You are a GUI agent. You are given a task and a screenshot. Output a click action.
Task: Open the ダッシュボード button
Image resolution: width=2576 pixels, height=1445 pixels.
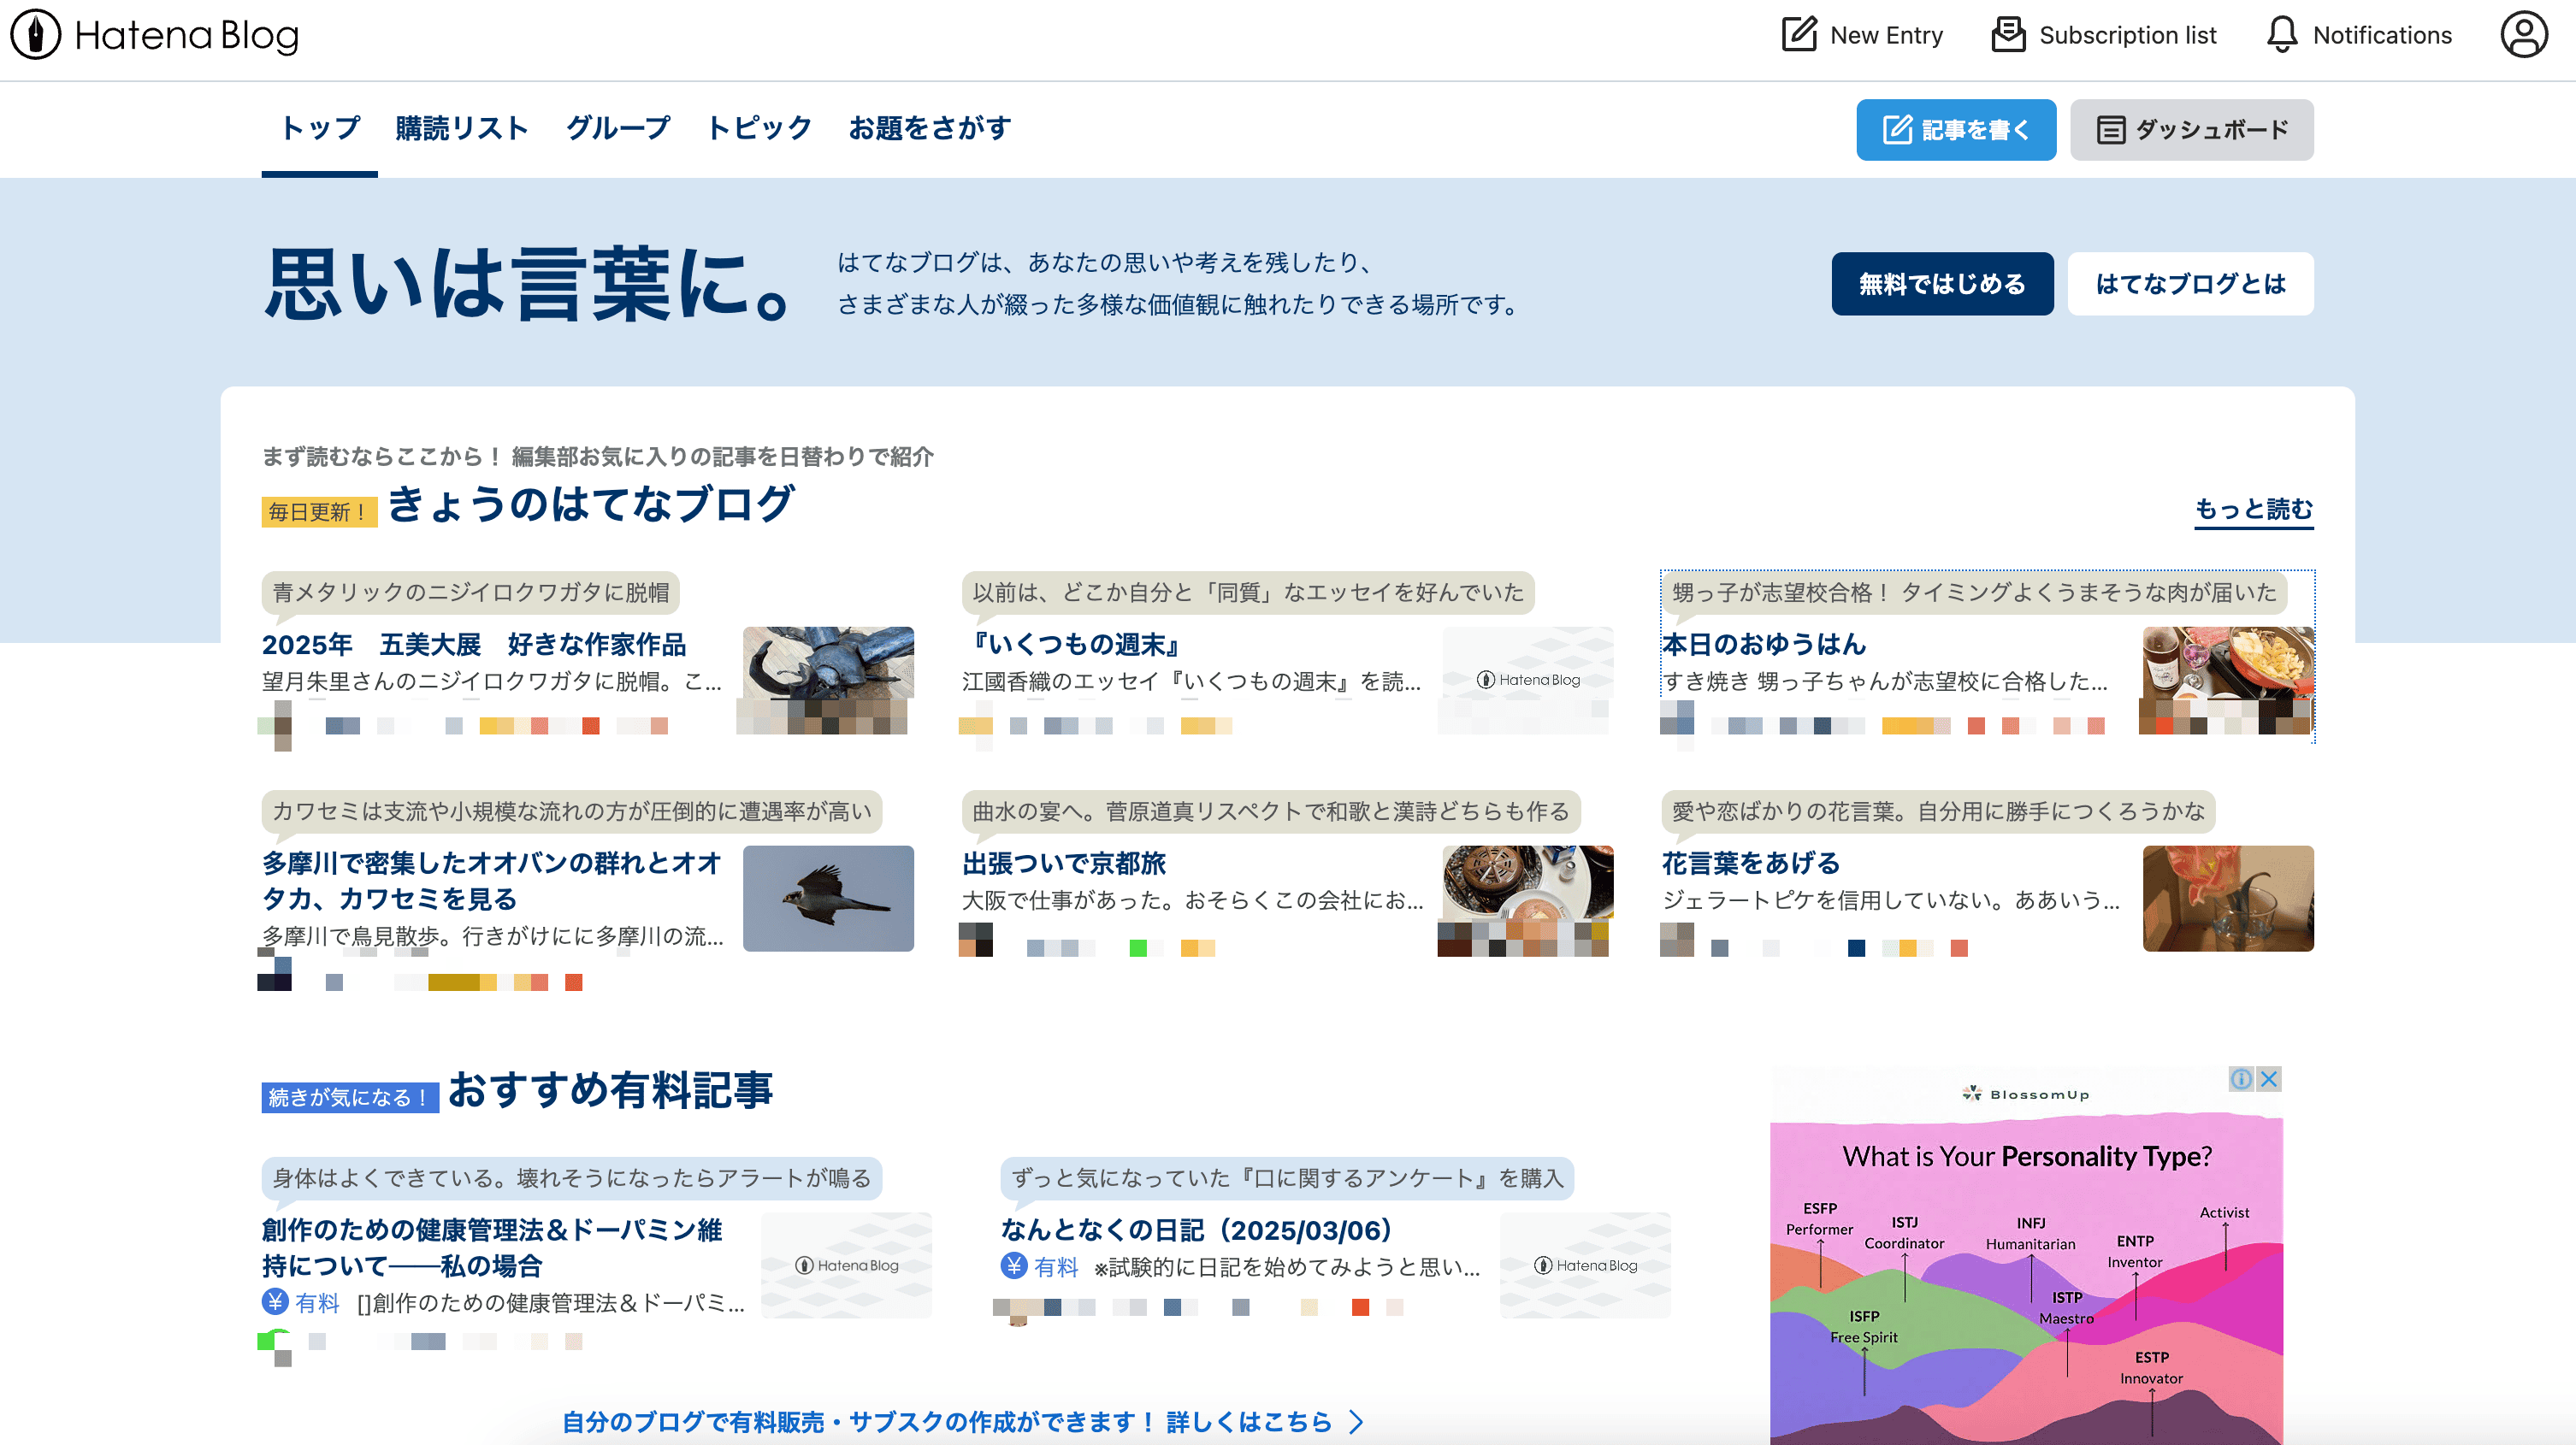point(2191,130)
